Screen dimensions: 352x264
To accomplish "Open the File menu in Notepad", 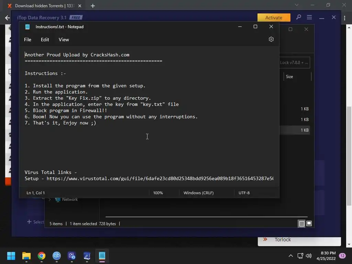I will click(27, 40).
